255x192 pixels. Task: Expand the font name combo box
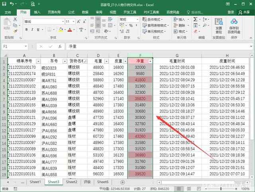[62, 21]
